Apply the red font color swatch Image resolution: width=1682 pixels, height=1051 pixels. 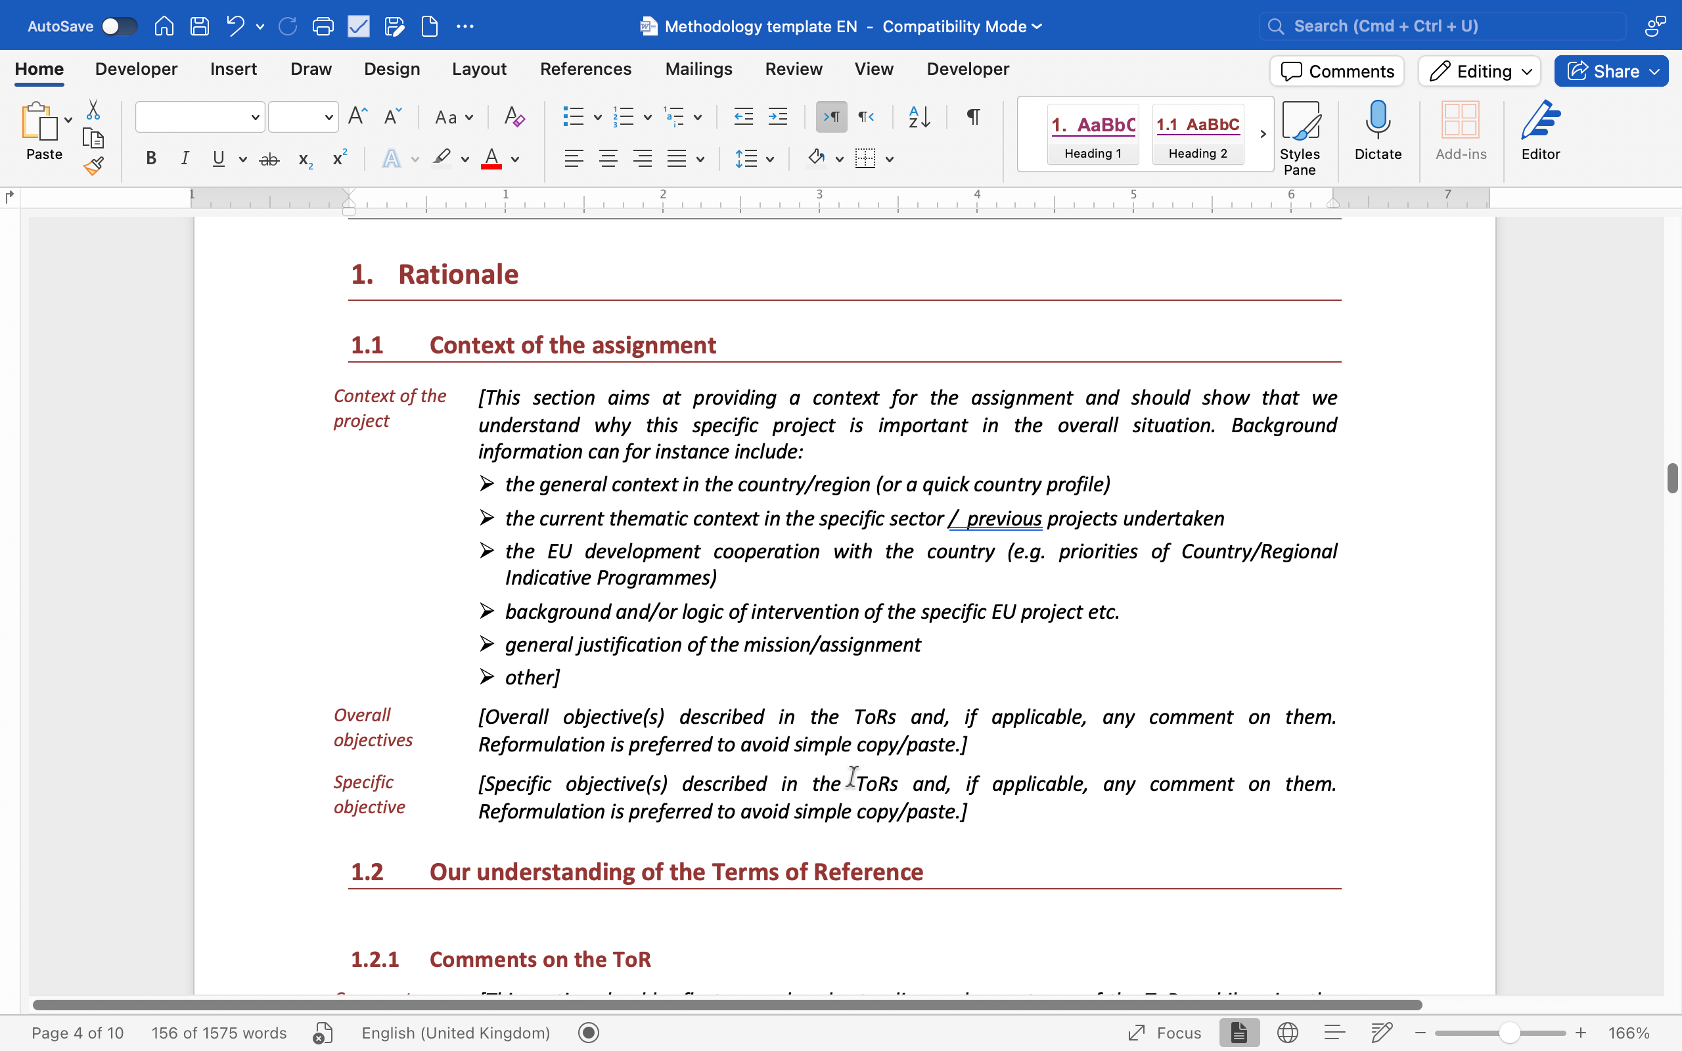491,159
